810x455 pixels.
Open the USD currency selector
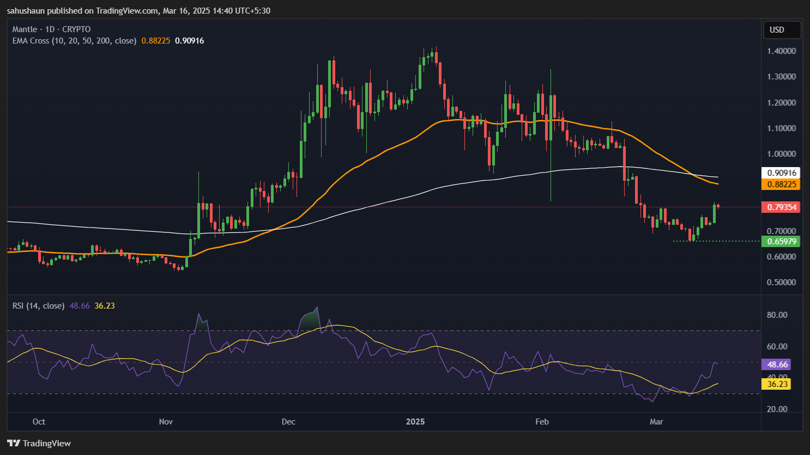[782, 30]
